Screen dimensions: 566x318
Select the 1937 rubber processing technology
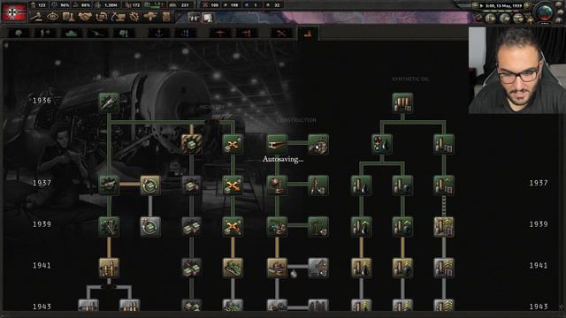(x=402, y=185)
